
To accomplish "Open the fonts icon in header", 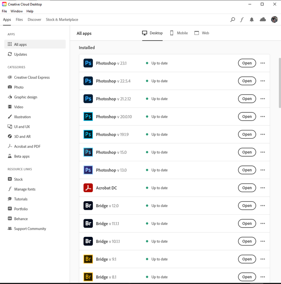I will point(242,20).
